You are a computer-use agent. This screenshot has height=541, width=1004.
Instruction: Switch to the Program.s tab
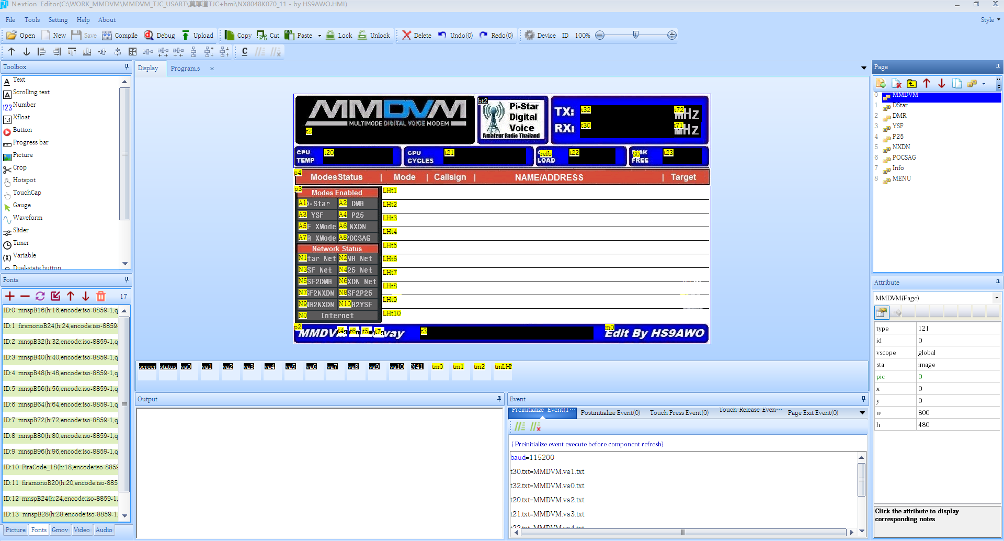185,69
